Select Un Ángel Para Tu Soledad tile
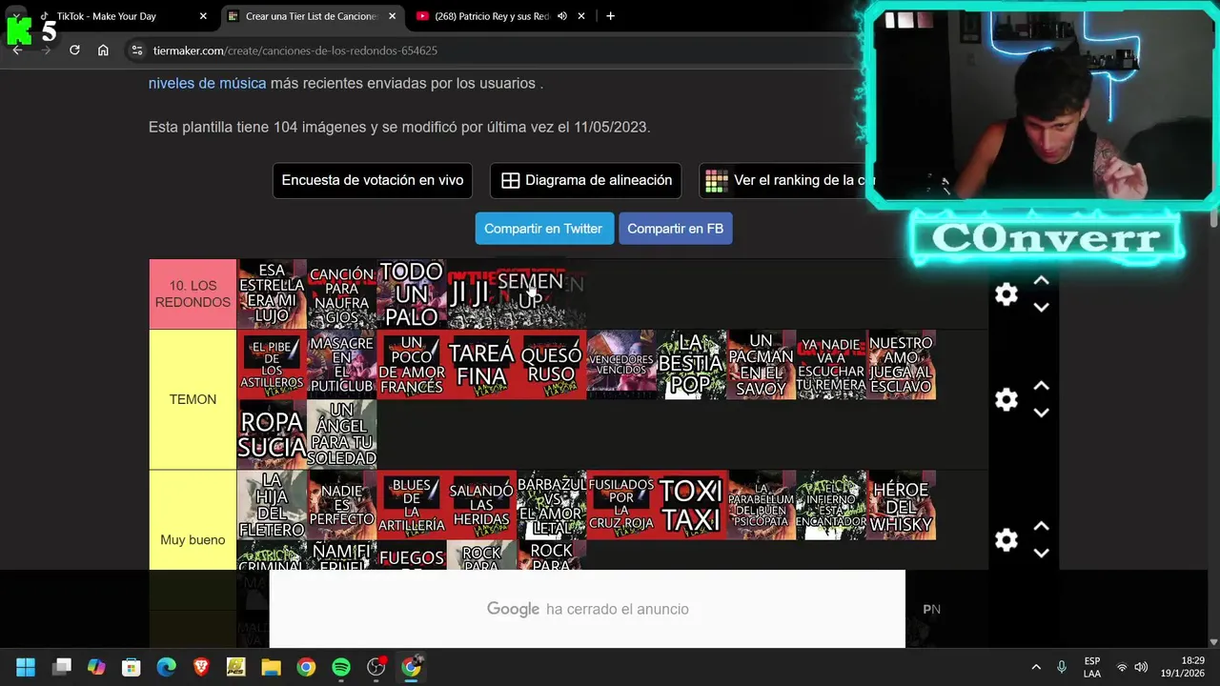 click(x=342, y=434)
